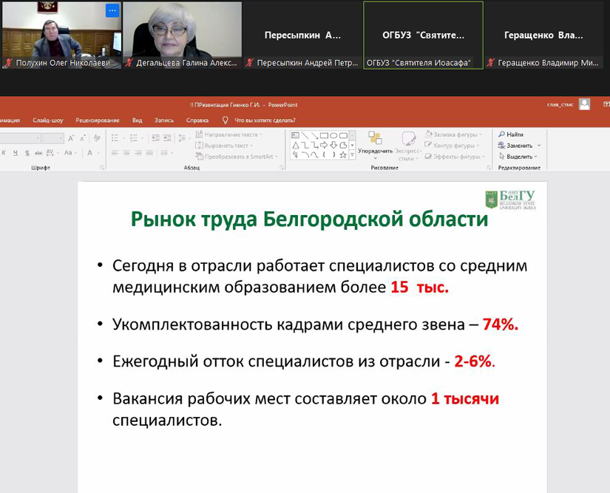Click the Найти find button
The image size is (610, 493).
click(511, 135)
